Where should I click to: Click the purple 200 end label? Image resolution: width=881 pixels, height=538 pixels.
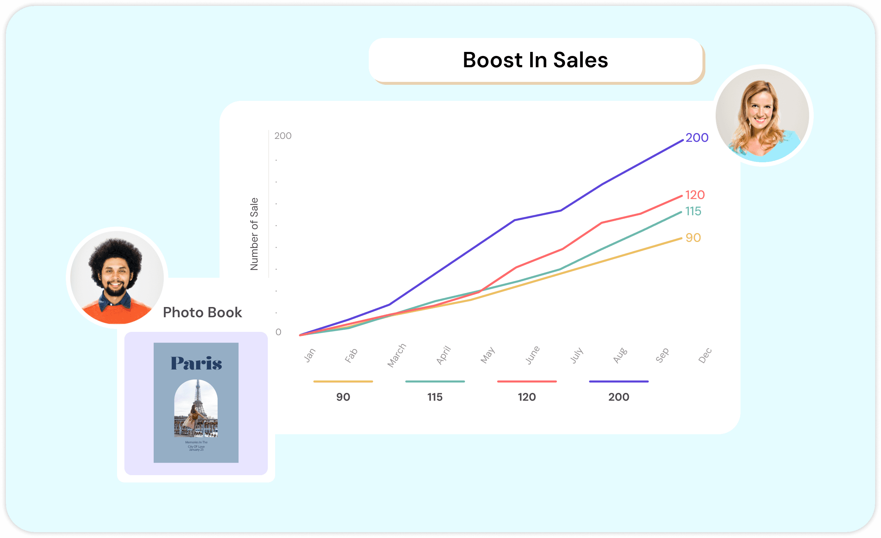(697, 138)
